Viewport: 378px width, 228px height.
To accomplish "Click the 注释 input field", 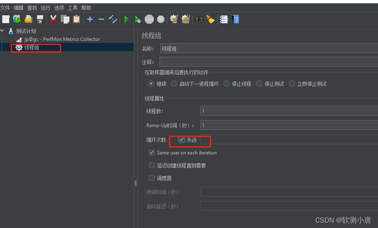I will click(269, 62).
